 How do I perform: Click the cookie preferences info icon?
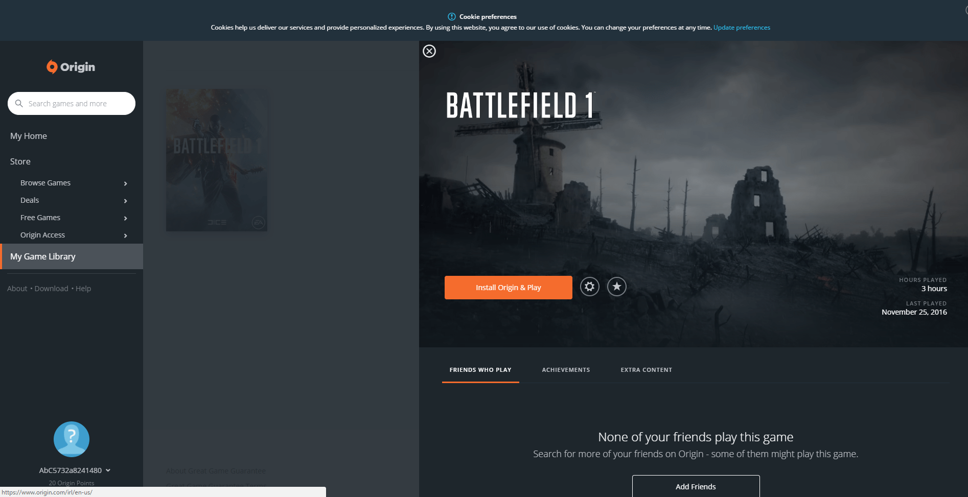tap(451, 16)
